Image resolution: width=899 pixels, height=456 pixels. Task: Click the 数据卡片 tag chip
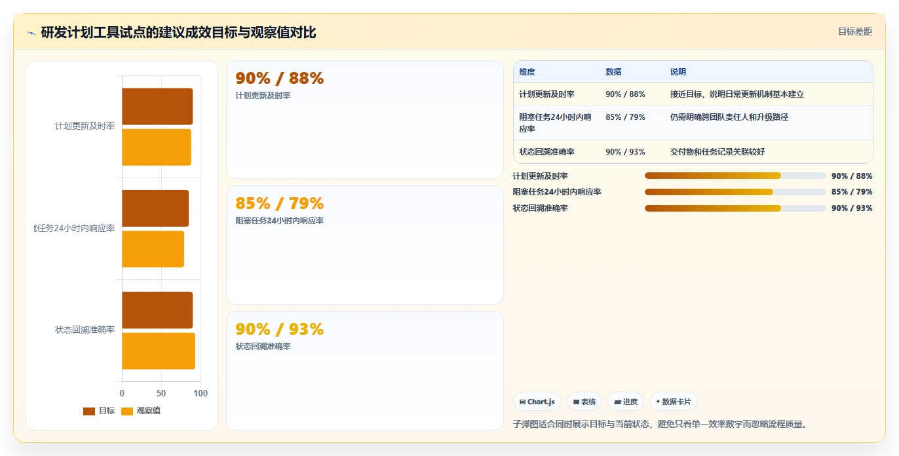tap(673, 402)
